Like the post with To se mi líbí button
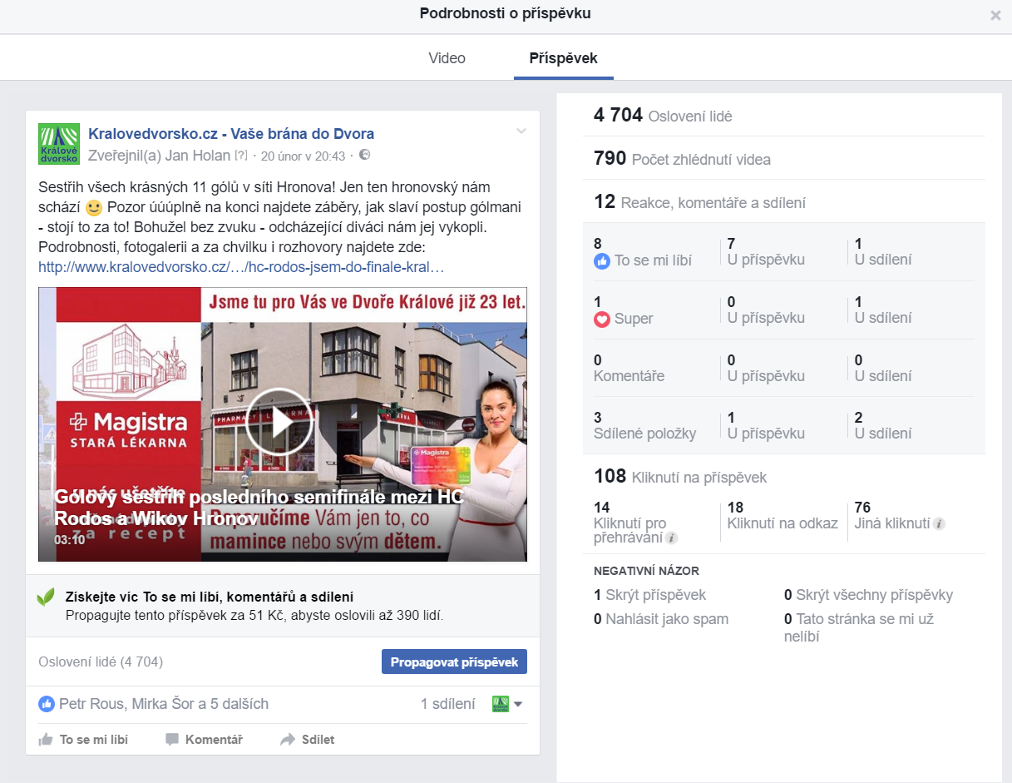Viewport: 1012px width, 783px height. (x=83, y=740)
